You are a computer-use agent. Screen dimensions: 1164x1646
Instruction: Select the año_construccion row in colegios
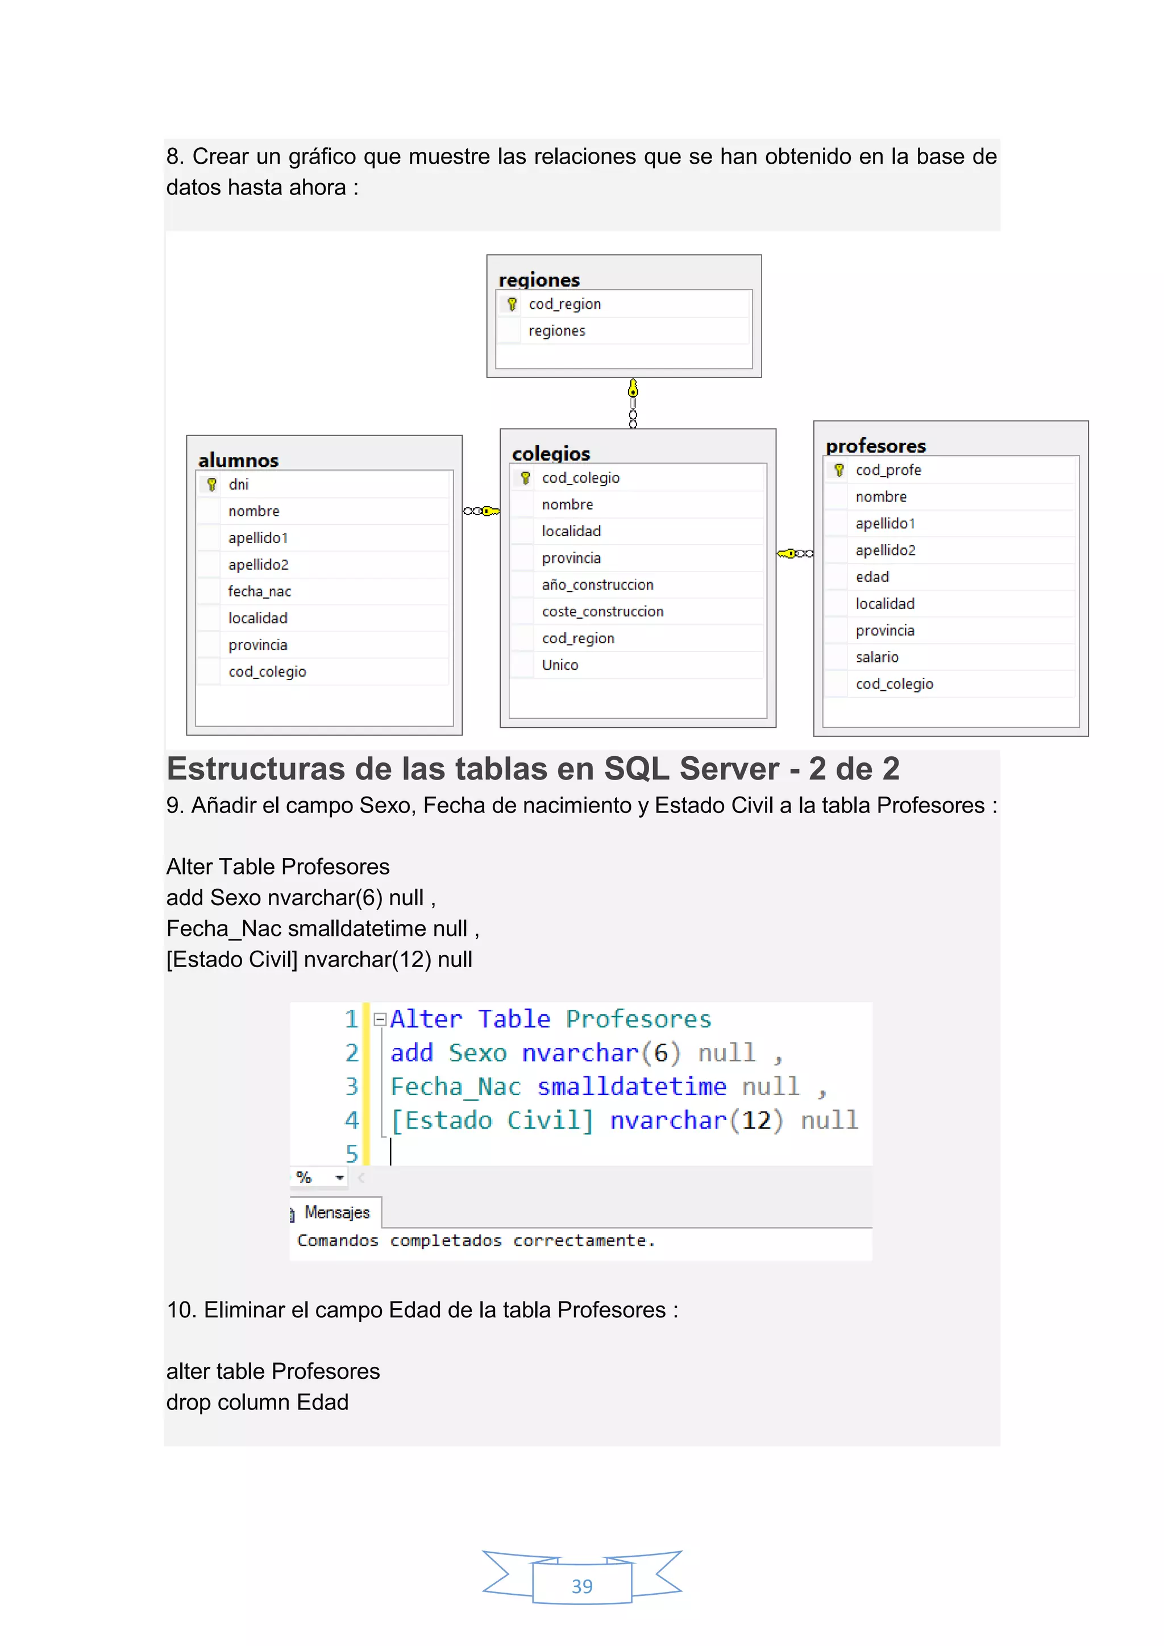[x=637, y=585]
